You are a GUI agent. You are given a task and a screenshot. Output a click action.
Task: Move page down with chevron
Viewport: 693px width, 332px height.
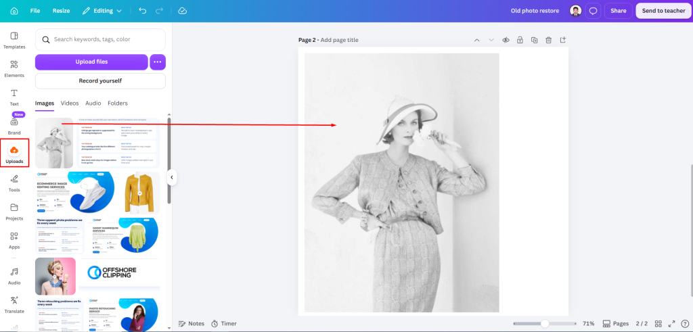(491, 40)
